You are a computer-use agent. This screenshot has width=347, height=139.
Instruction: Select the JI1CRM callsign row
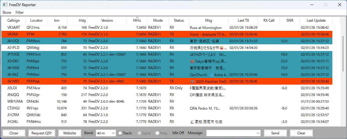[x=167, y=115]
